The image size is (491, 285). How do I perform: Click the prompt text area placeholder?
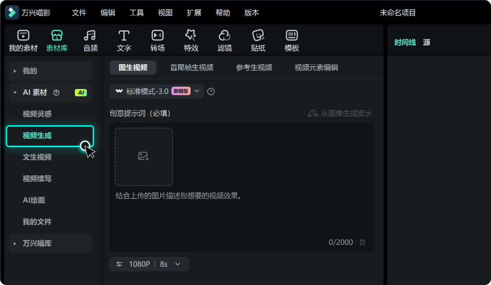[x=179, y=196]
